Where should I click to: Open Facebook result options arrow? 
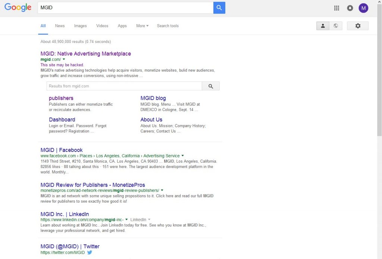182,156
